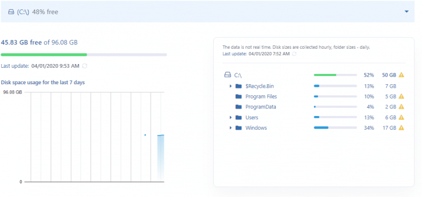The width and height of the screenshot is (422, 197).
Task: Click the isolated data point in chart
Action: click(x=145, y=135)
